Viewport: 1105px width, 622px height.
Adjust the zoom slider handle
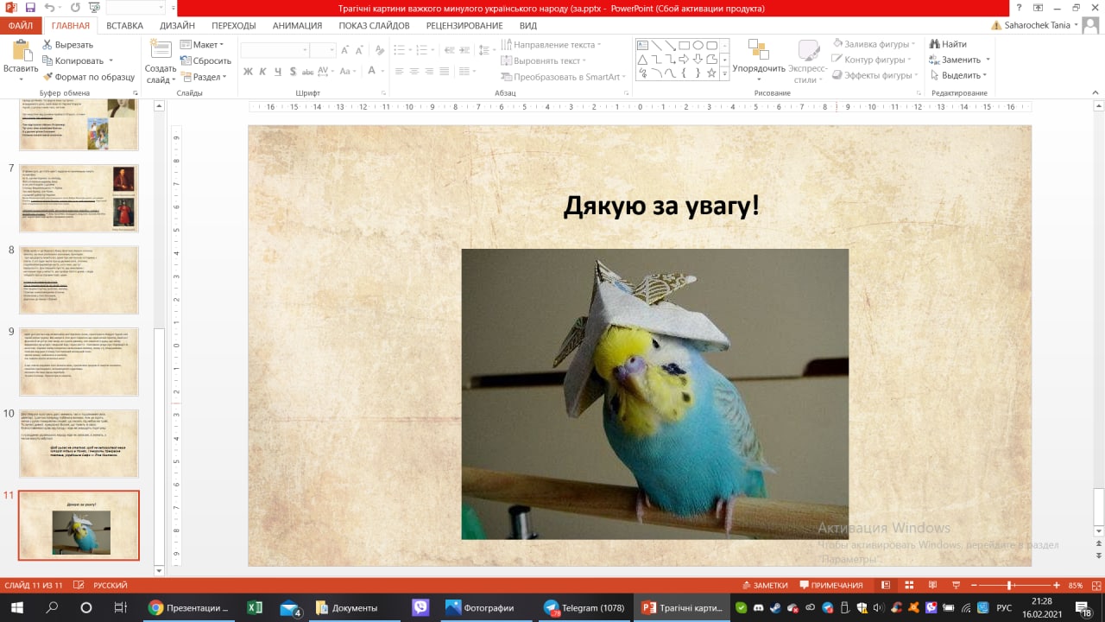(x=1009, y=585)
